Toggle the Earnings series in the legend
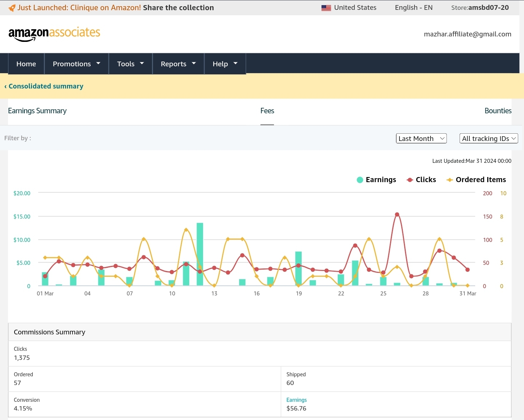Image resolution: width=524 pixels, height=420 pixels. click(376, 180)
